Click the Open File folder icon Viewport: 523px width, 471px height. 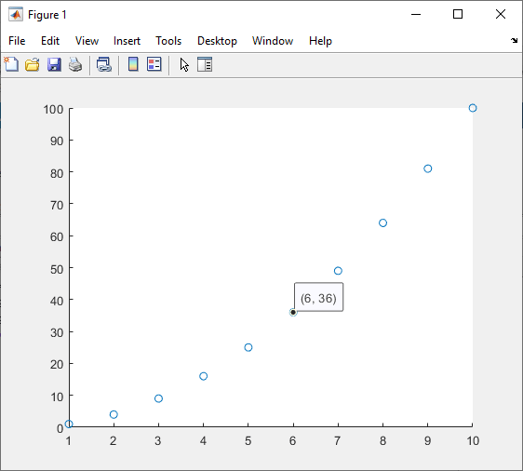point(33,64)
